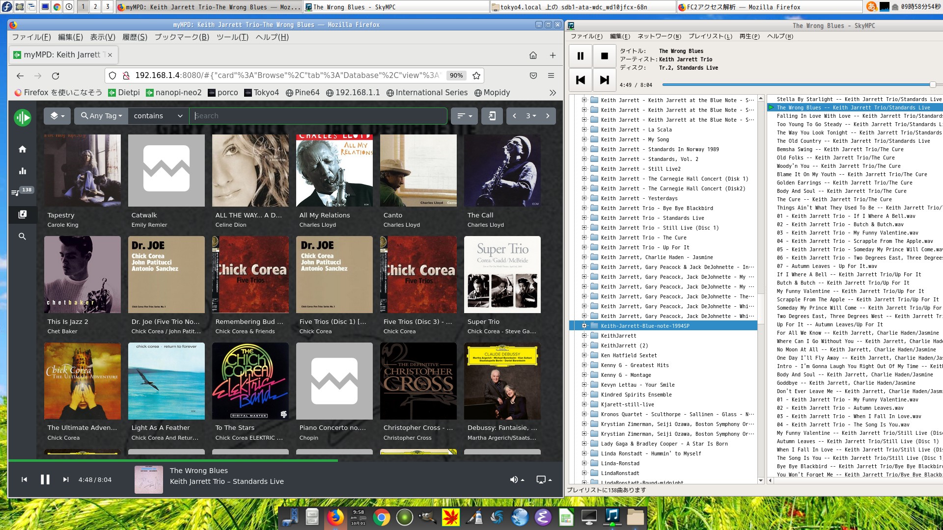Go to next page of albums

tap(548, 116)
